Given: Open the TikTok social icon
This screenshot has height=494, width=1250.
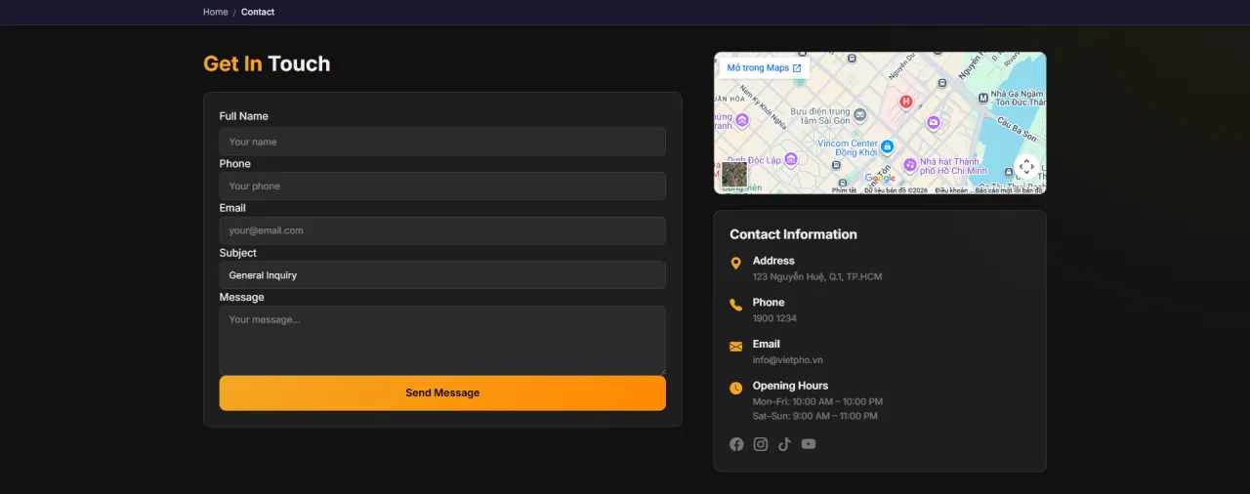Looking at the screenshot, I should pyautogui.click(x=784, y=444).
